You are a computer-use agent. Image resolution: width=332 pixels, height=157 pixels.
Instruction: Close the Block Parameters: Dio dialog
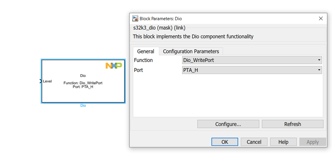321,19
